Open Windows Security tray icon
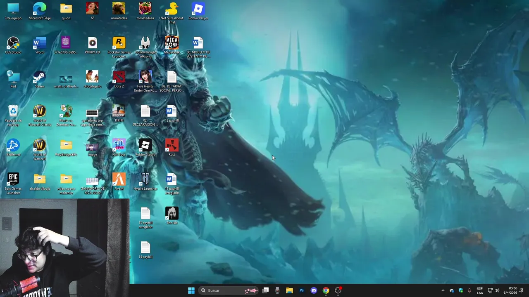 pos(460,290)
